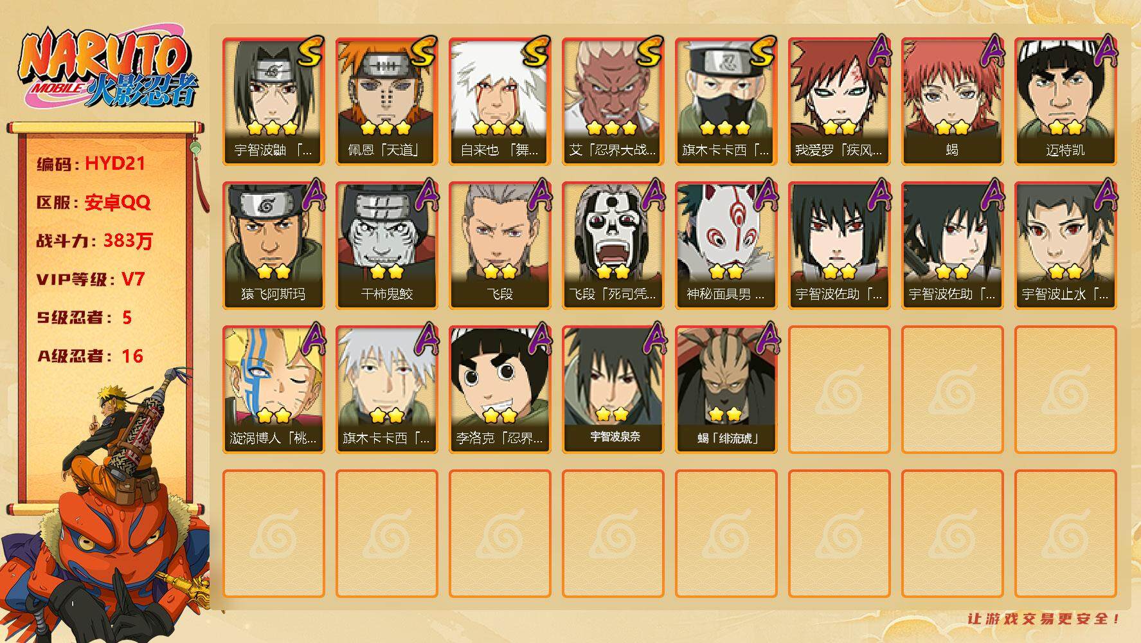Select the 漩涡博人 blonde ninja card

[274, 390]
